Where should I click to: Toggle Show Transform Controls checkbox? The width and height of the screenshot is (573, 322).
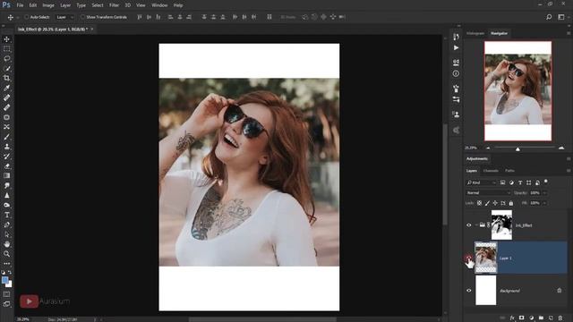coord(82,17)
